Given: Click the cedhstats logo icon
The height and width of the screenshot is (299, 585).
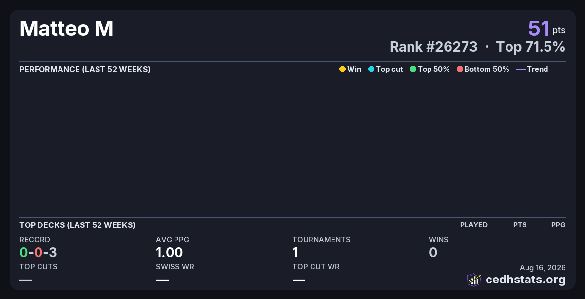Looking at the screenshot, I should [x=474, y=280].
